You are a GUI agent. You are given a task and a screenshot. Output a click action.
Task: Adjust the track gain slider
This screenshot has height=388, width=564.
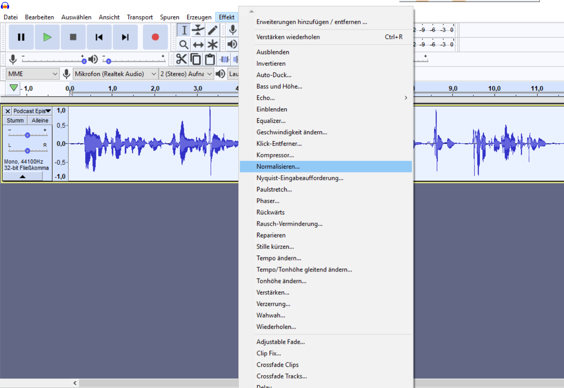click(27, 135)
